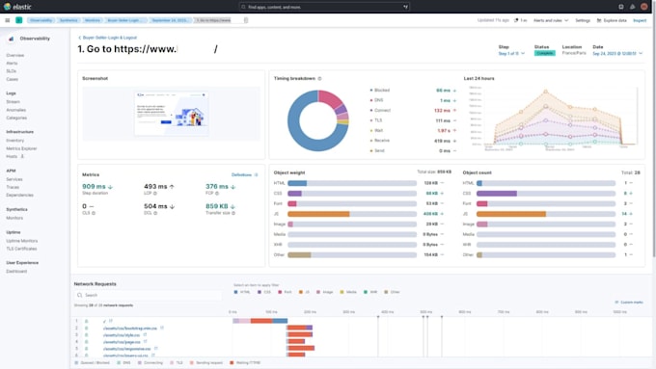Open Overview in Observability sidebar
Image resolution: width=656 pixels, height=369 pixels.
pyautogui.click(x=15, y=55)
